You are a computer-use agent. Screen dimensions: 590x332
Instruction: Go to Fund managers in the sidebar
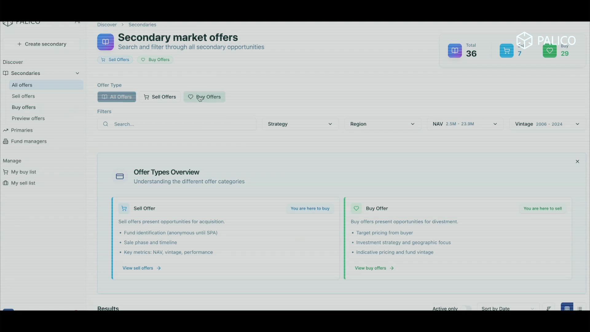point(29,141)
